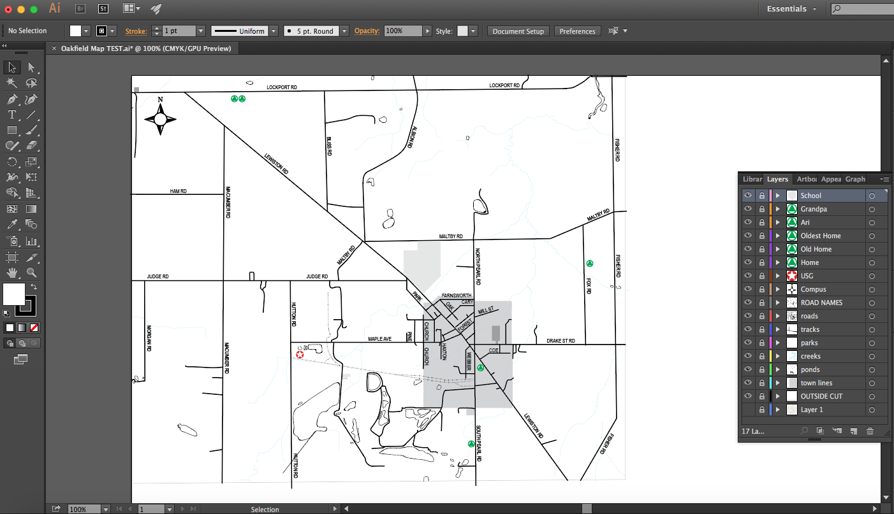Select the Zoom tool
This screenshot has height=514, width=894.
tap(31, 273)
